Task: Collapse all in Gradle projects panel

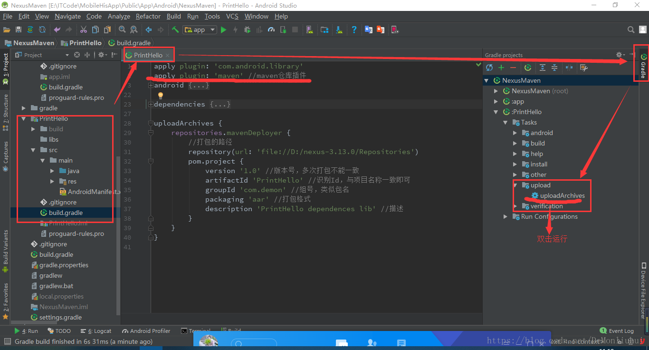Action: 554,68
